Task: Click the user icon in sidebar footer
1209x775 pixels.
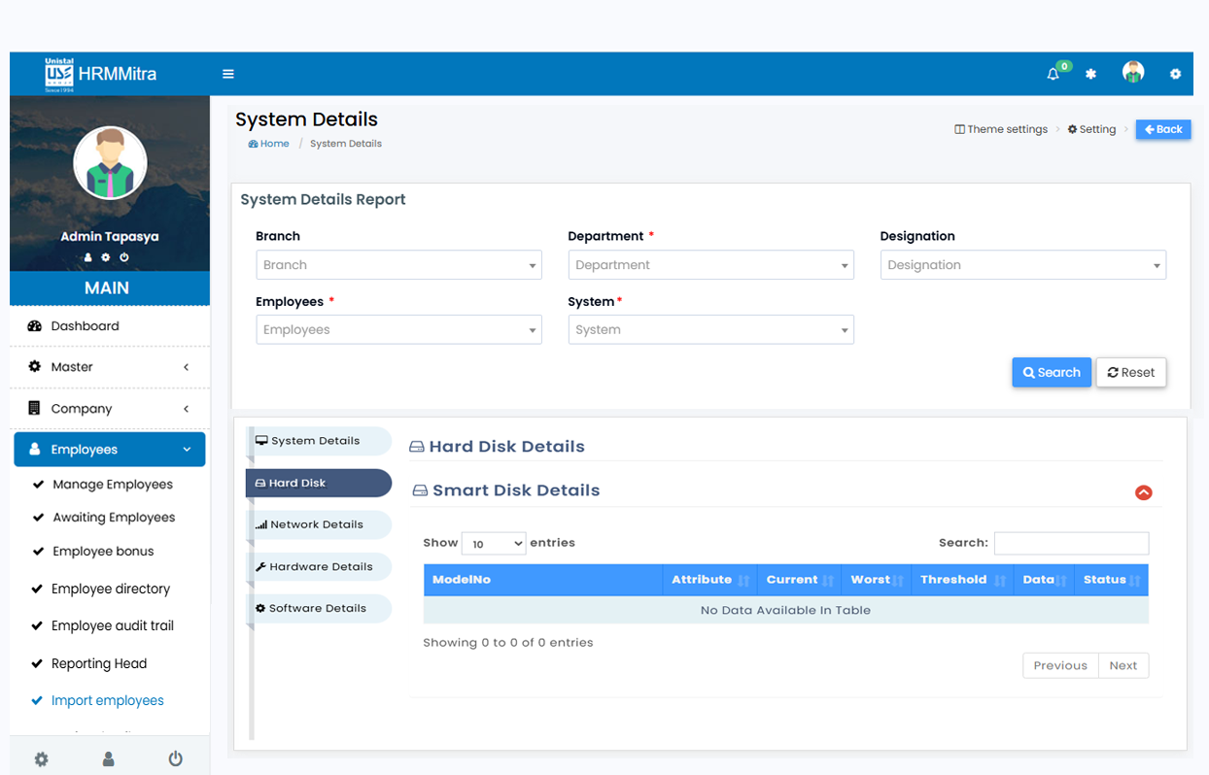Action: 109,758
